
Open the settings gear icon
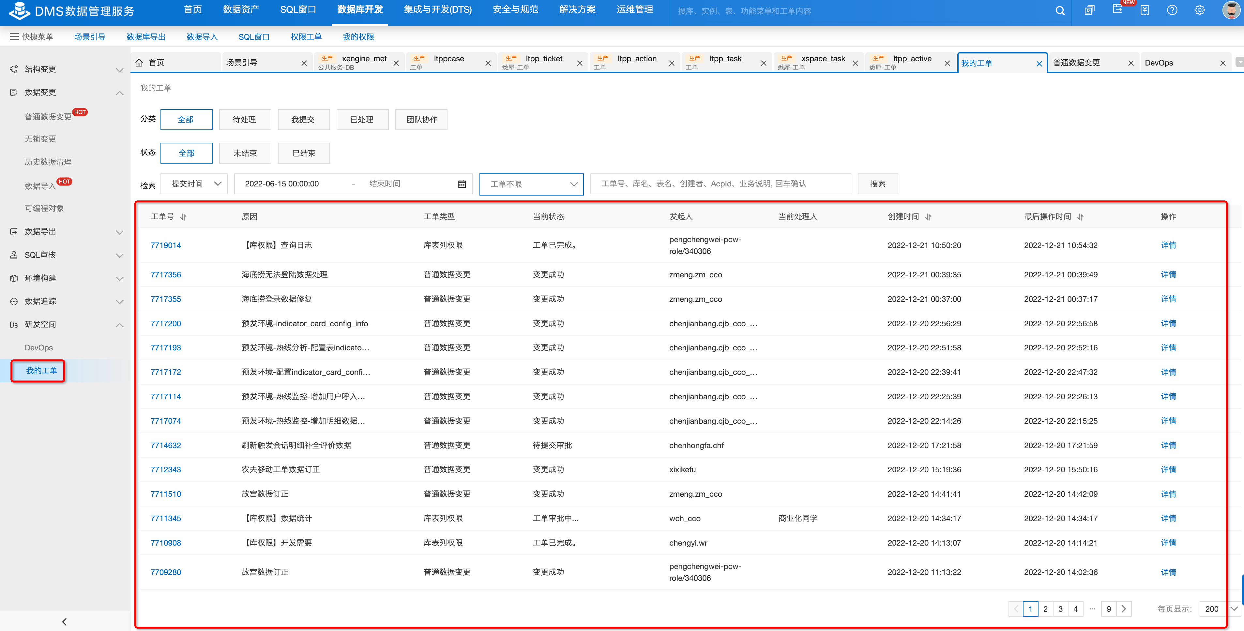[1200, 10]
